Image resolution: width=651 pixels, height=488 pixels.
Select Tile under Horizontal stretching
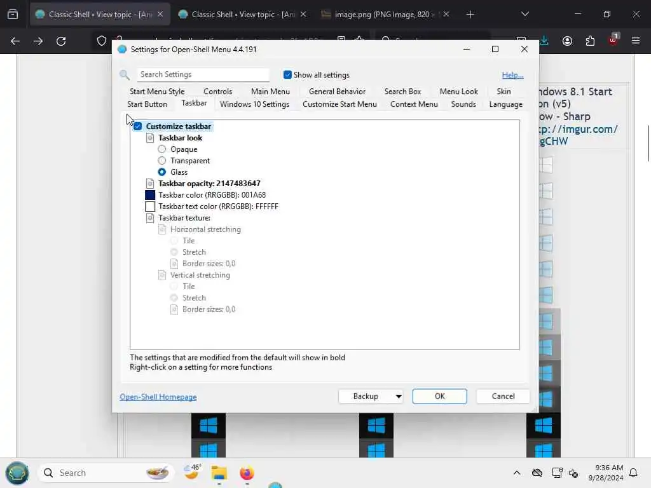pos(174,241)
